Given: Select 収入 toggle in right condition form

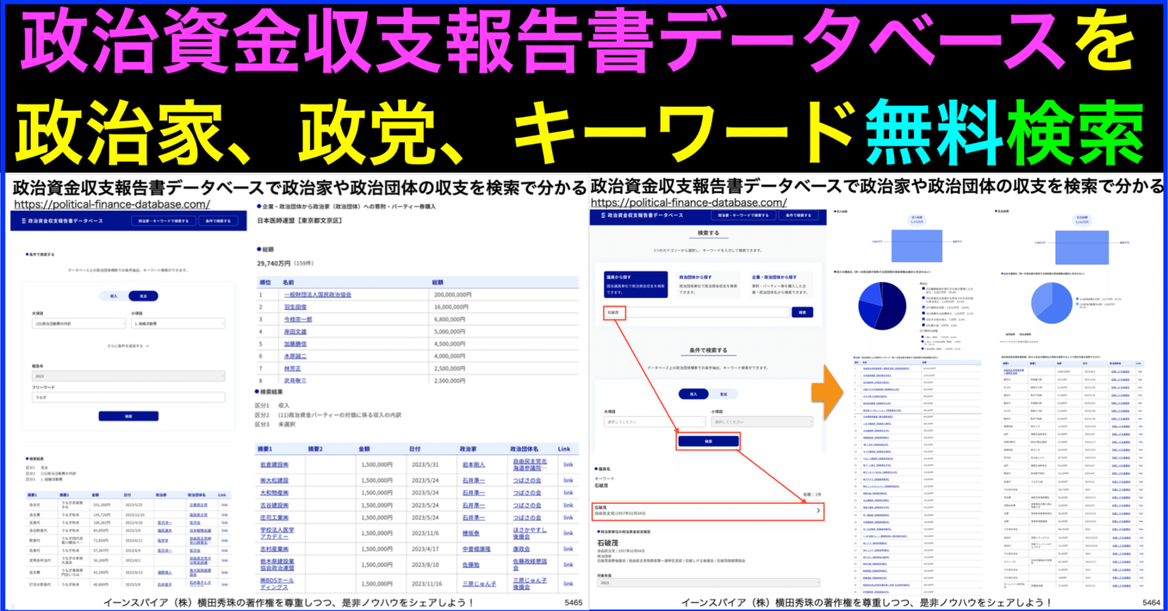Looking at the screenshot, I should 693,394.
